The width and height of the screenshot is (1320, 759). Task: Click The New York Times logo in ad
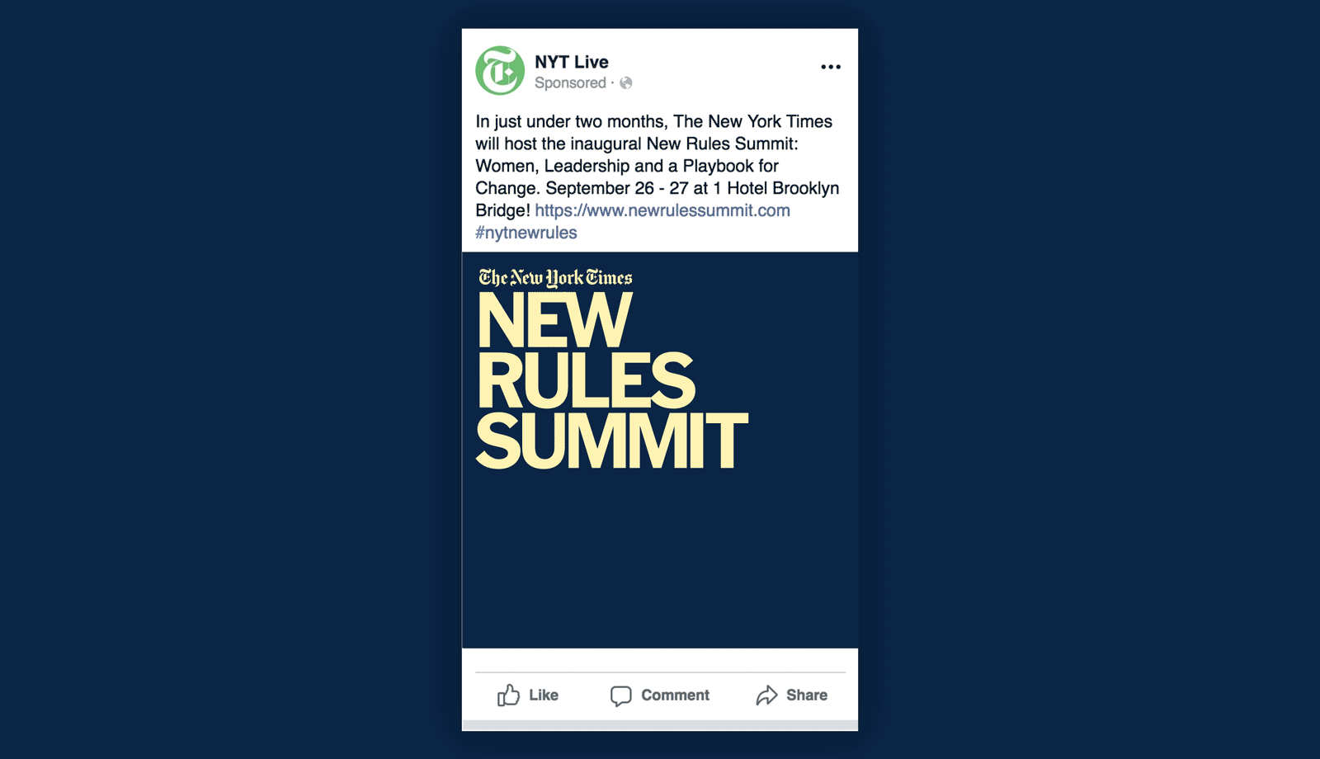[555, 278]
